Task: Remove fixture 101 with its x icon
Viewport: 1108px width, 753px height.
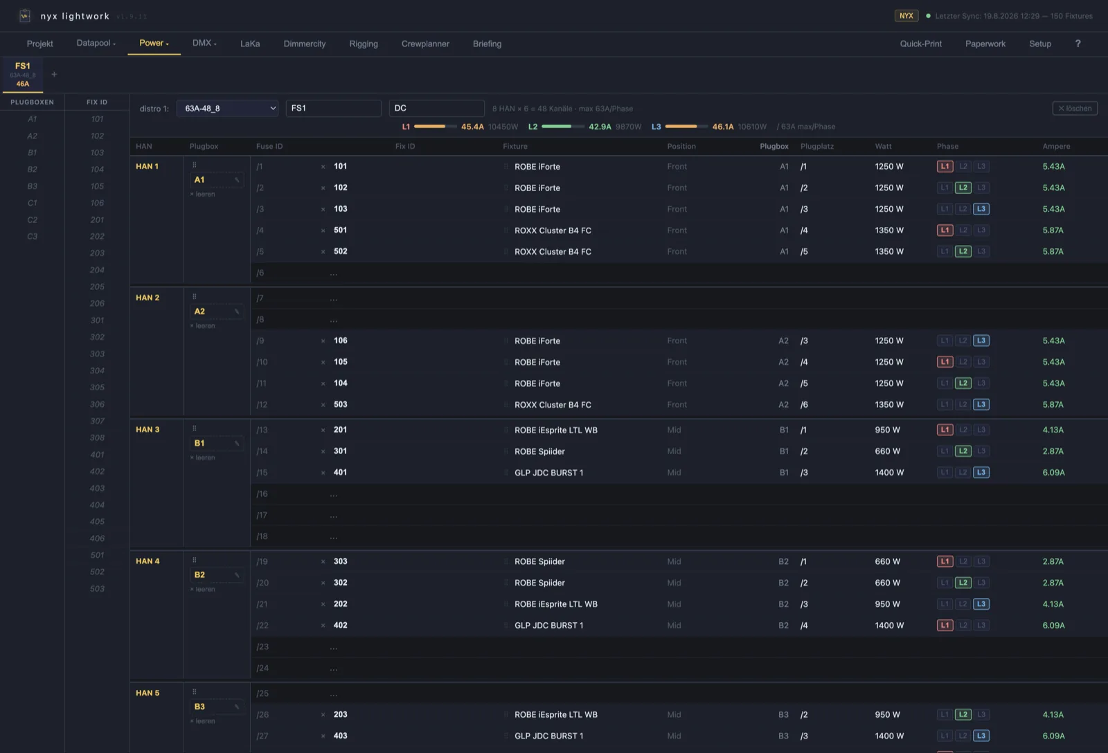Action: pos(323,167)
